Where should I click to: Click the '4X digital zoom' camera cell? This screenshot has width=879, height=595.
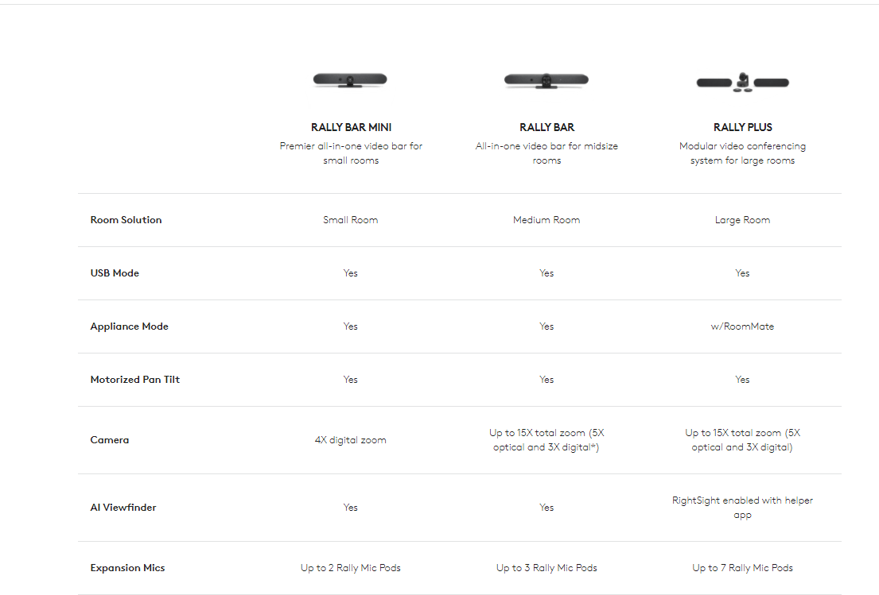point(351,440)
